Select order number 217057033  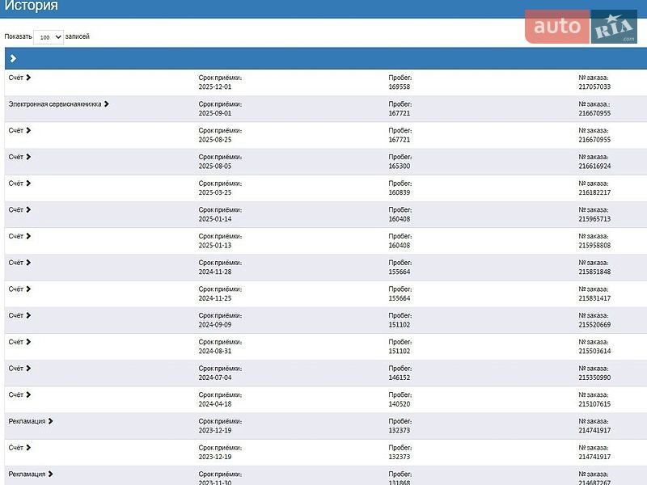coord(594,86)
